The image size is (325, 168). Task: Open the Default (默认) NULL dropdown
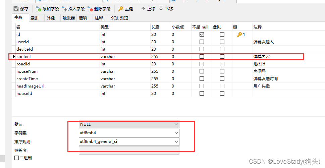pos(176,124)
